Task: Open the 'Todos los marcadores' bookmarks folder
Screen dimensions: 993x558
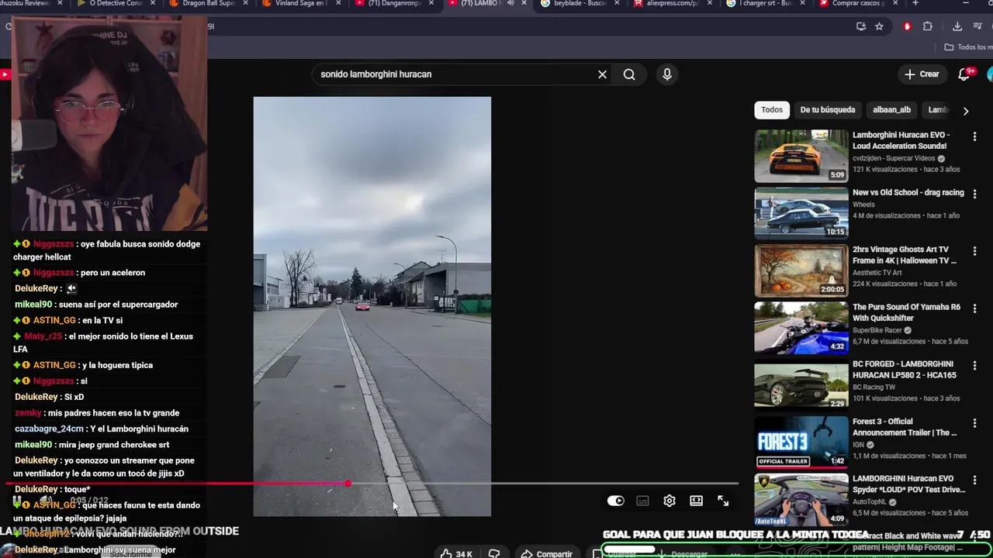Action: [x=969, y=47]
